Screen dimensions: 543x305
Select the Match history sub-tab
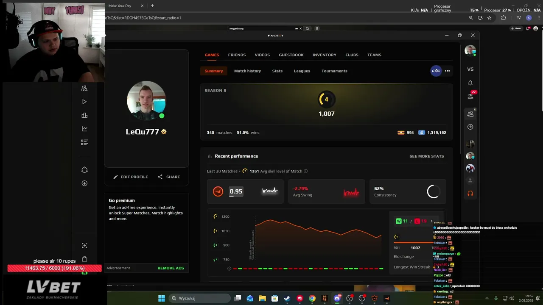click(247, 71)
